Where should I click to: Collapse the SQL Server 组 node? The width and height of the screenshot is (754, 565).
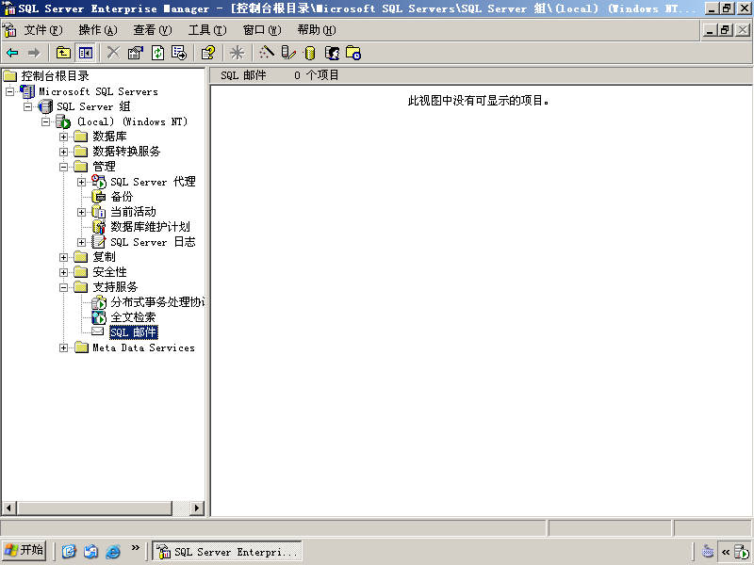pos(28,106)
